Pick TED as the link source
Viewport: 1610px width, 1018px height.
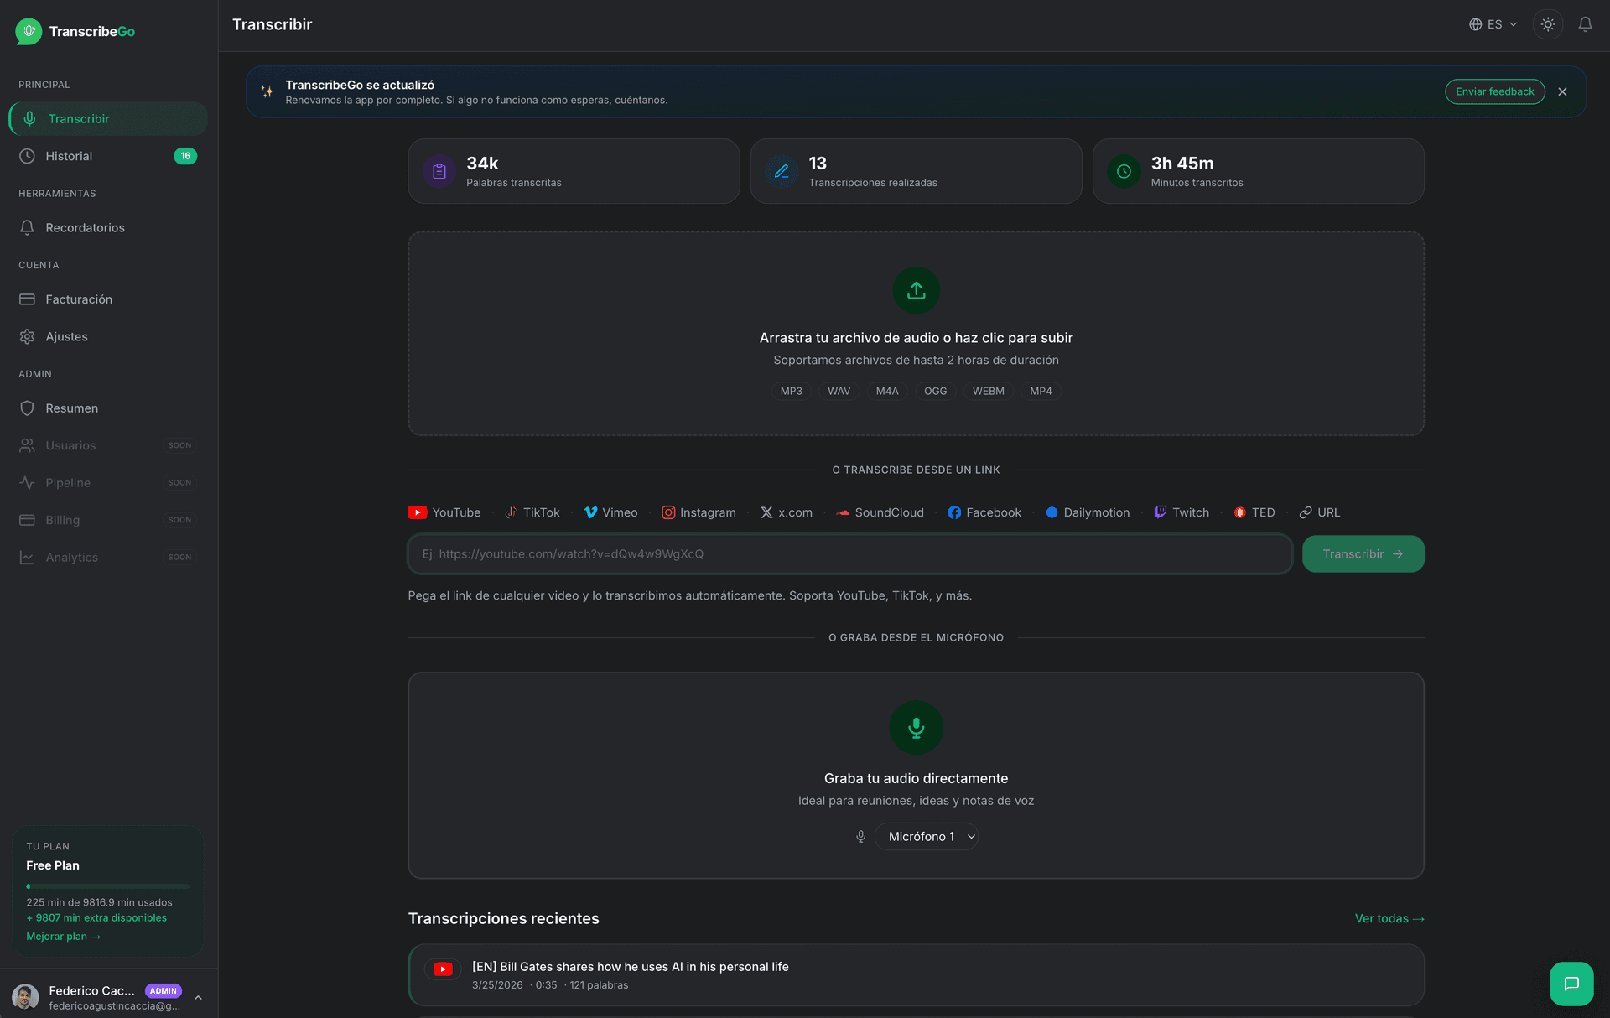pos(1240,512)
